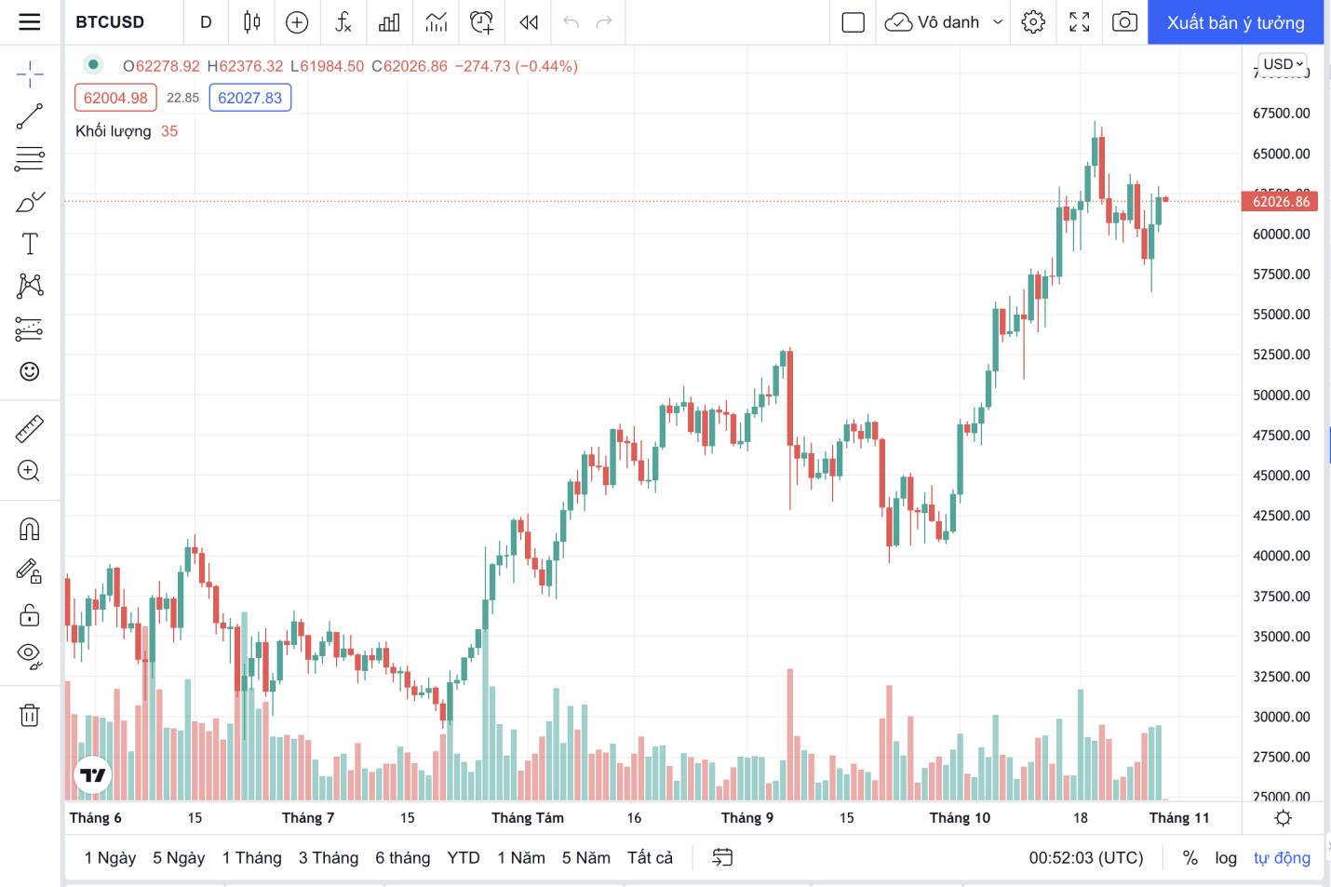Open candlestick chart type selector
The height and width of the screenshot is (887, 1331).
(x=251, y=22)
